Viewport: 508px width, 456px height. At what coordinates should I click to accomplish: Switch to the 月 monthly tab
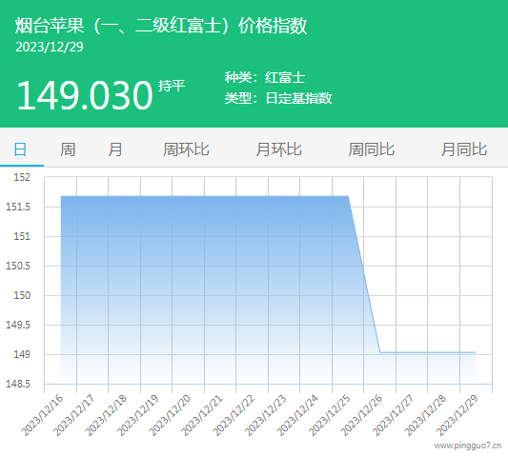115,149
